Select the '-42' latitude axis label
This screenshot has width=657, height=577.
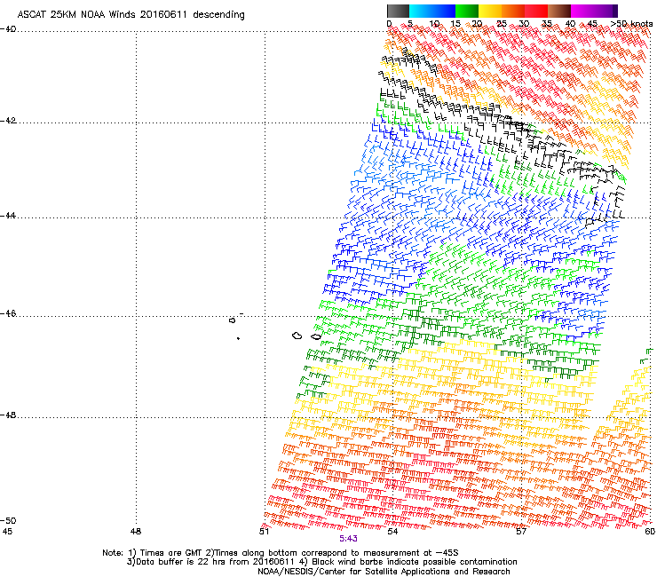point(8,121)
